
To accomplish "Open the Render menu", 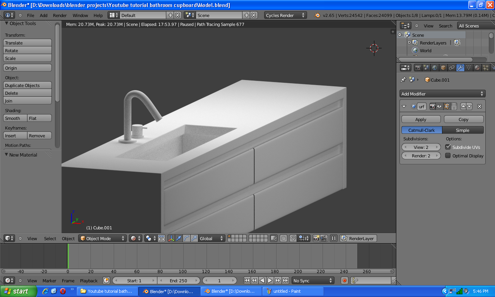I will click(60, 15).
